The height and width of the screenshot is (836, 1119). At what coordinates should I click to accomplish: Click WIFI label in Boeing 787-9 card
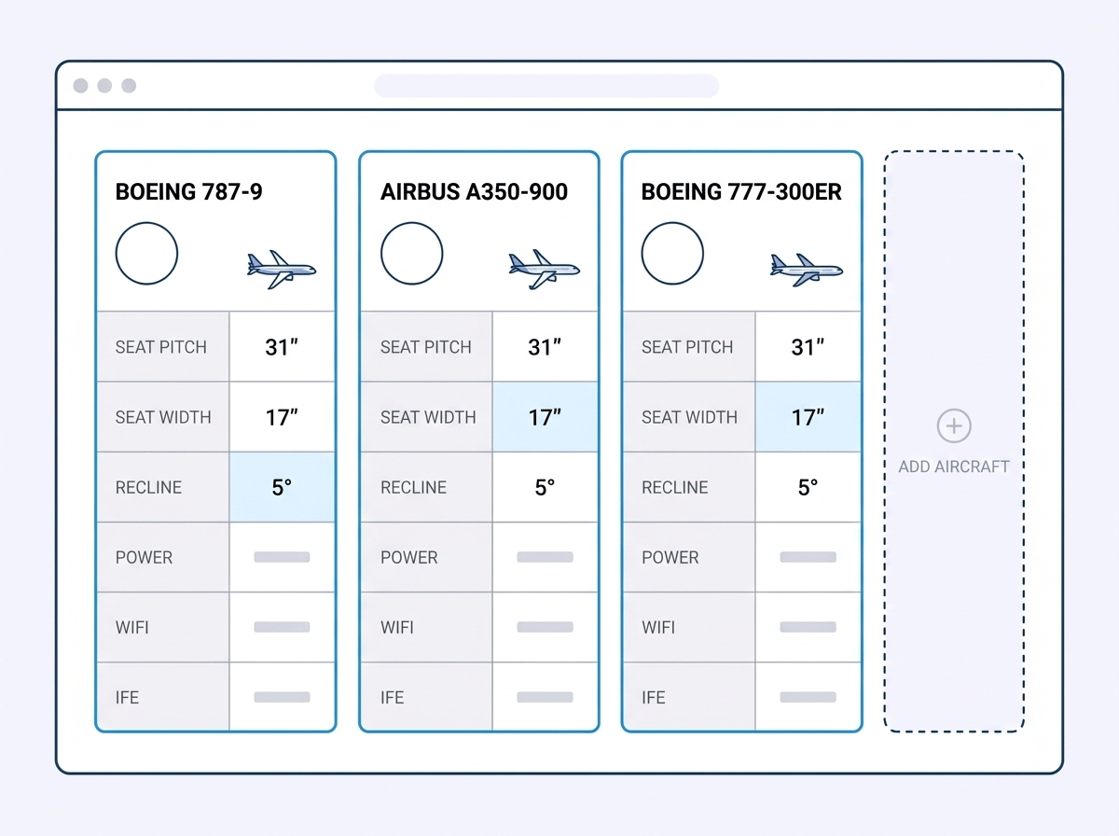(131, 627)
